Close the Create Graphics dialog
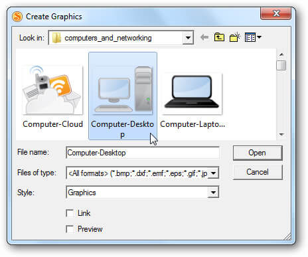Screen dimensions: 308x257 [276, 13]
